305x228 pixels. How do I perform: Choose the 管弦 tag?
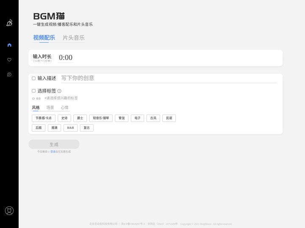122,118
